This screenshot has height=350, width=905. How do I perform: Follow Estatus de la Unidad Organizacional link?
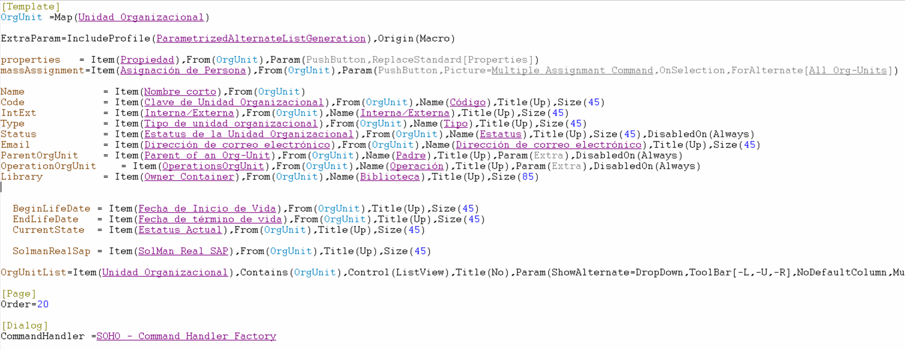[x=249, y=135]
